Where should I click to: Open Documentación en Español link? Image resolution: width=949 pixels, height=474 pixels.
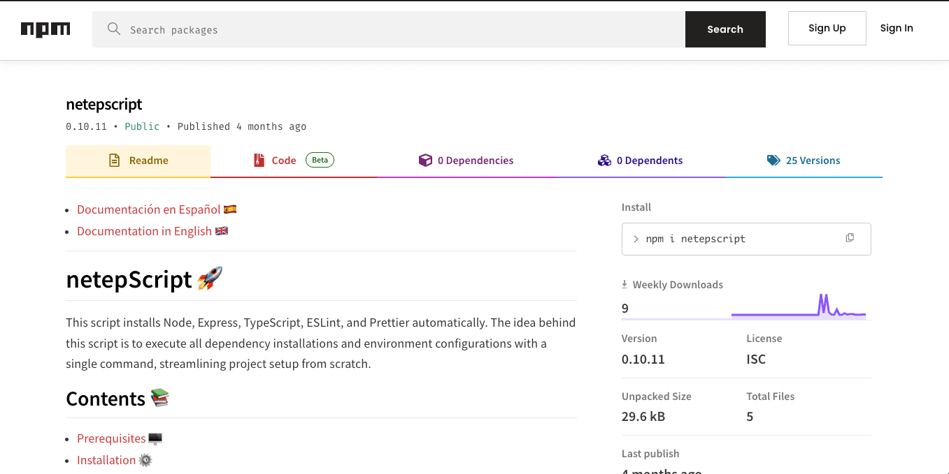[x=149, y=209]
